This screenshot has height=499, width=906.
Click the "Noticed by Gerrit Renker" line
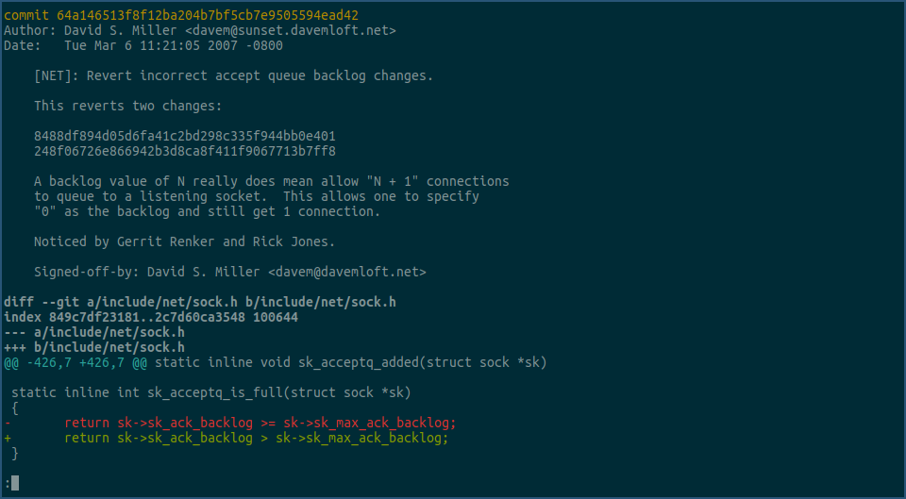(184, 241)
